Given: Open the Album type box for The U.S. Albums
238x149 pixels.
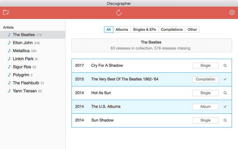Looking at the screenshot, I should click(205, 107).
